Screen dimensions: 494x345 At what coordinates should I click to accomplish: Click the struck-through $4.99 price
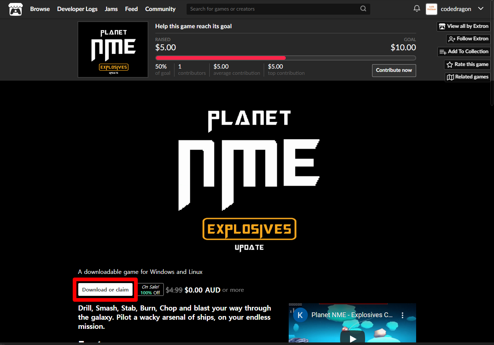(174, 290)
